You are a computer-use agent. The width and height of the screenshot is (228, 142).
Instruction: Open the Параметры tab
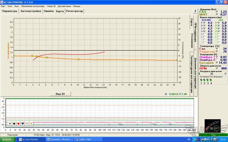[10, 11]
